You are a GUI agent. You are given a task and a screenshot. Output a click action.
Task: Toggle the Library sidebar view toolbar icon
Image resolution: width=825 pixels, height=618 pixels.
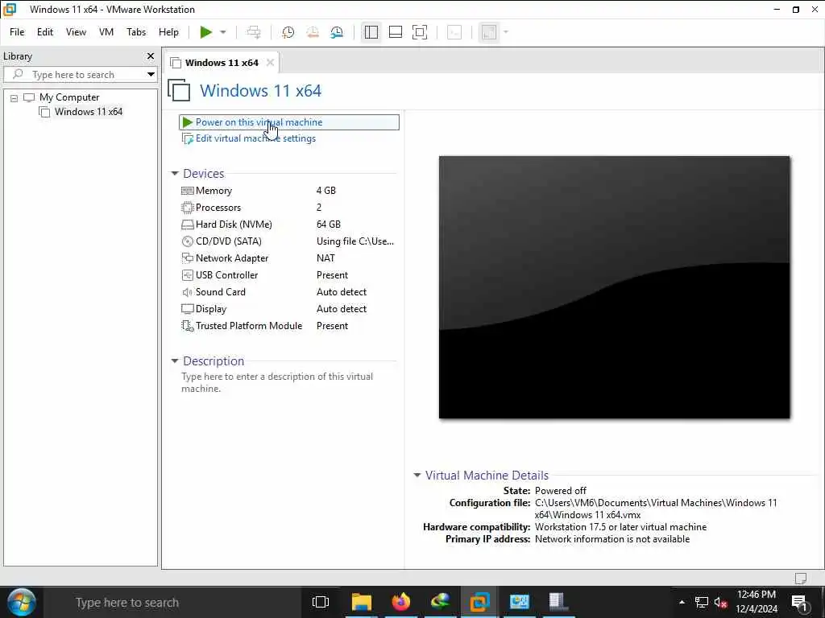tap(371, 32)
